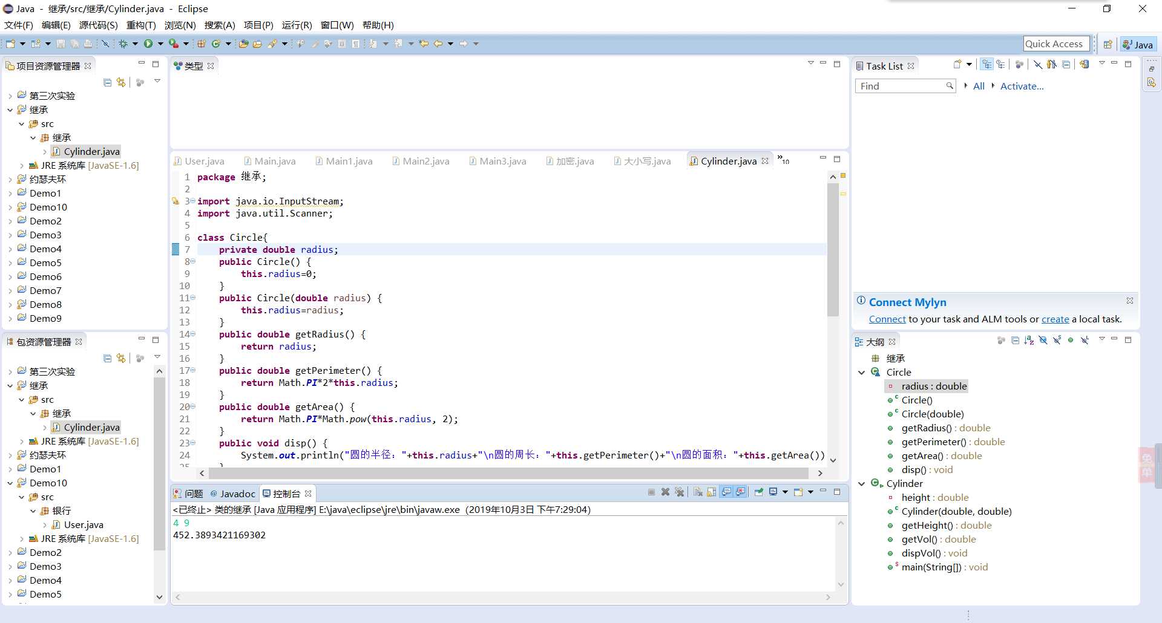Image resolution: width=1162 pixels, height=623 pixels.
Task: Toggle Categorized view in Task List toolbar
Action: [x=986, y=65]
